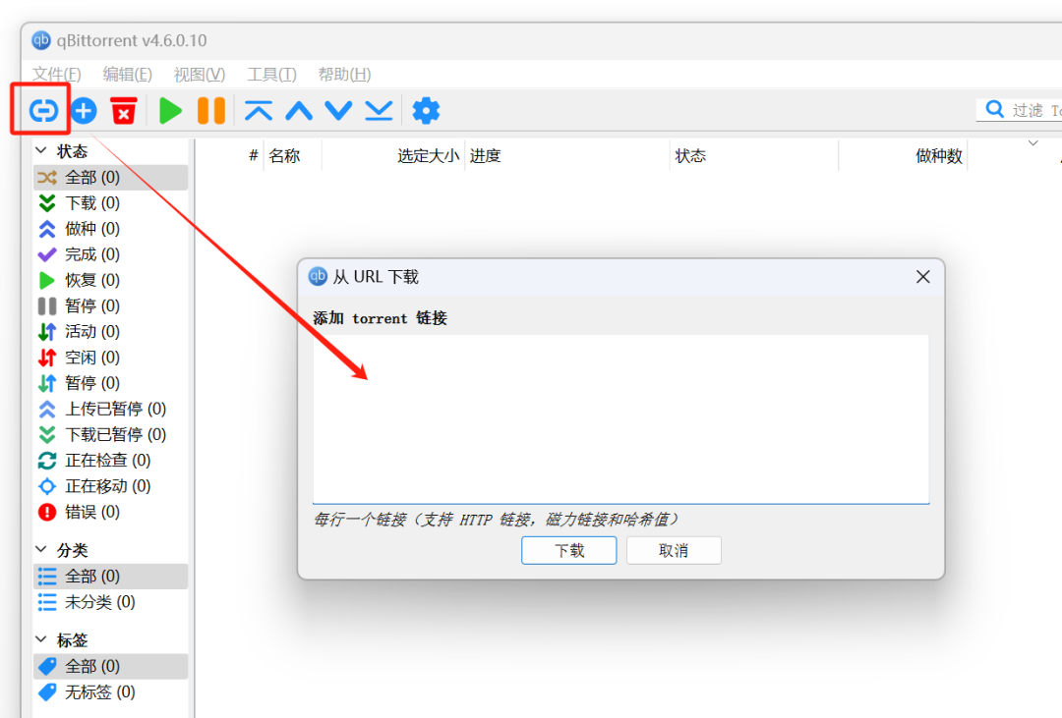Click the move down queue arrow icon
Screen dimensions: 1062x718
point(338,110)
